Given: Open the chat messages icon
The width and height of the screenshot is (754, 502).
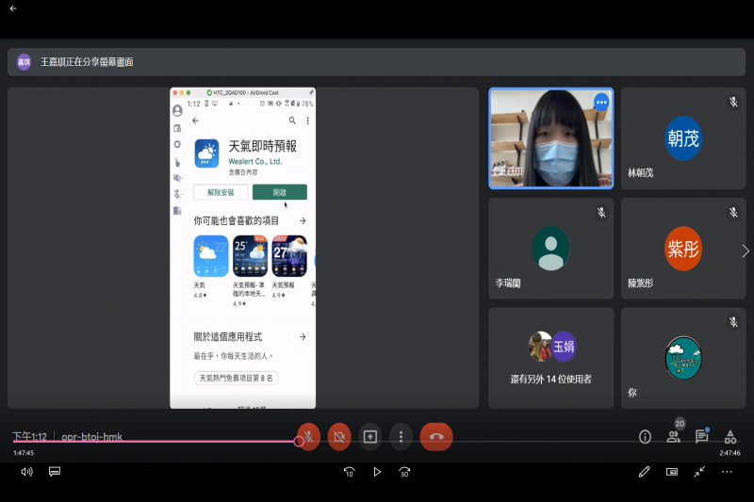Looking at the screenshot, I should [x=701, y=437].
